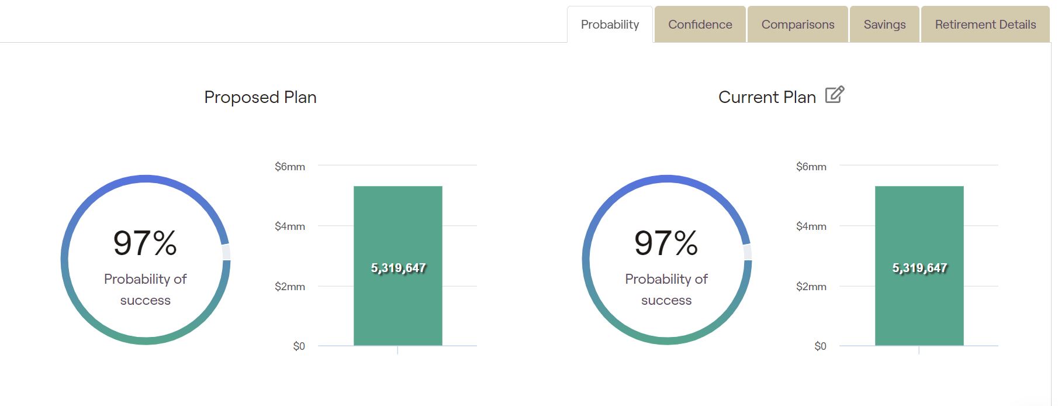The height and width of the screenshot is (406, 1058).
Task: Open the Comparisons tab
Action: tap(797, 25)
